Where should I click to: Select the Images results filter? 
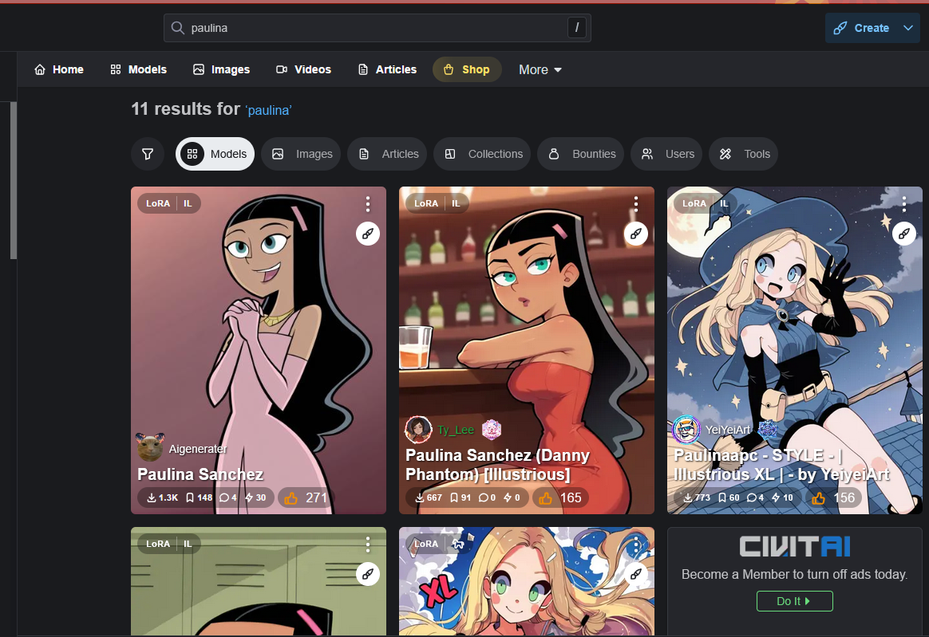point(301,154)
